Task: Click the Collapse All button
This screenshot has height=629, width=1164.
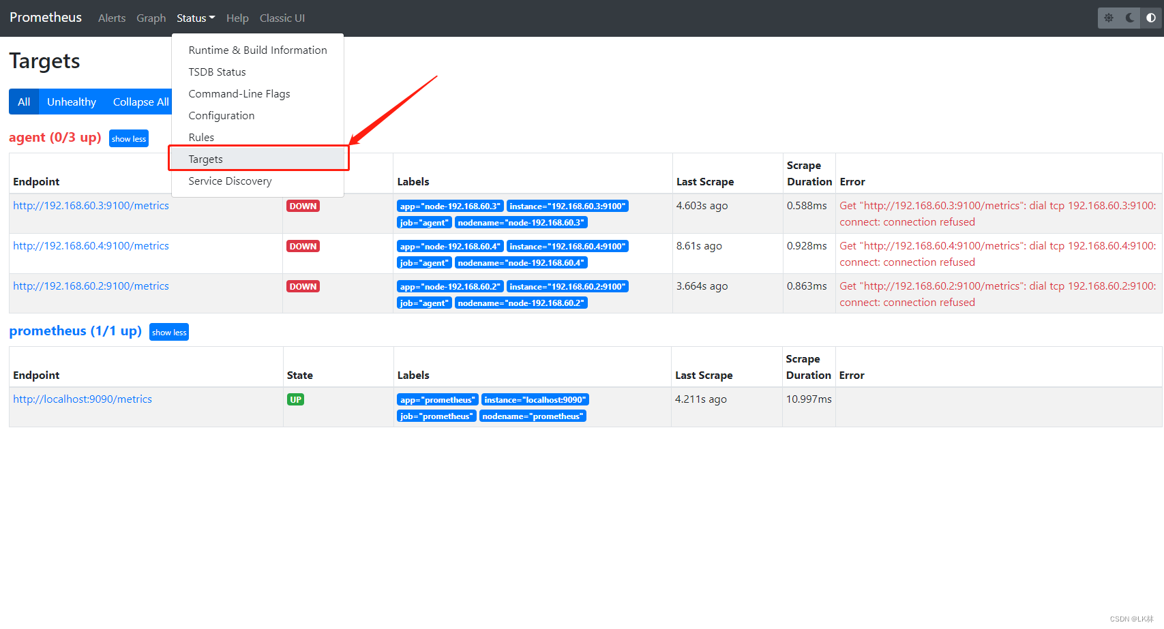Action: point(140,102)
